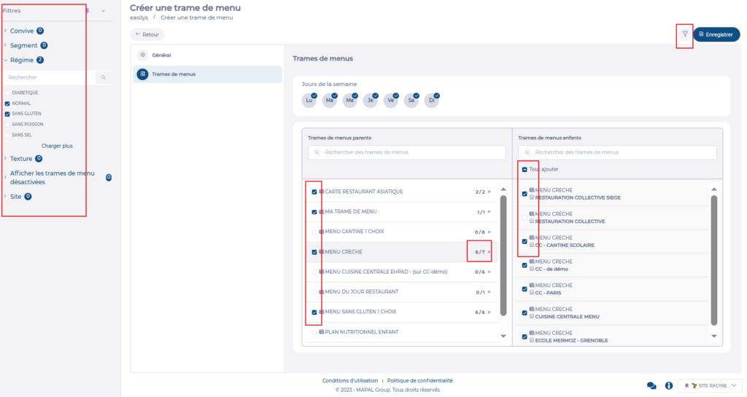Select the Trames de menus tab
Screen dimensions: 747x397
pyautogui.click(x=173, y=74)
